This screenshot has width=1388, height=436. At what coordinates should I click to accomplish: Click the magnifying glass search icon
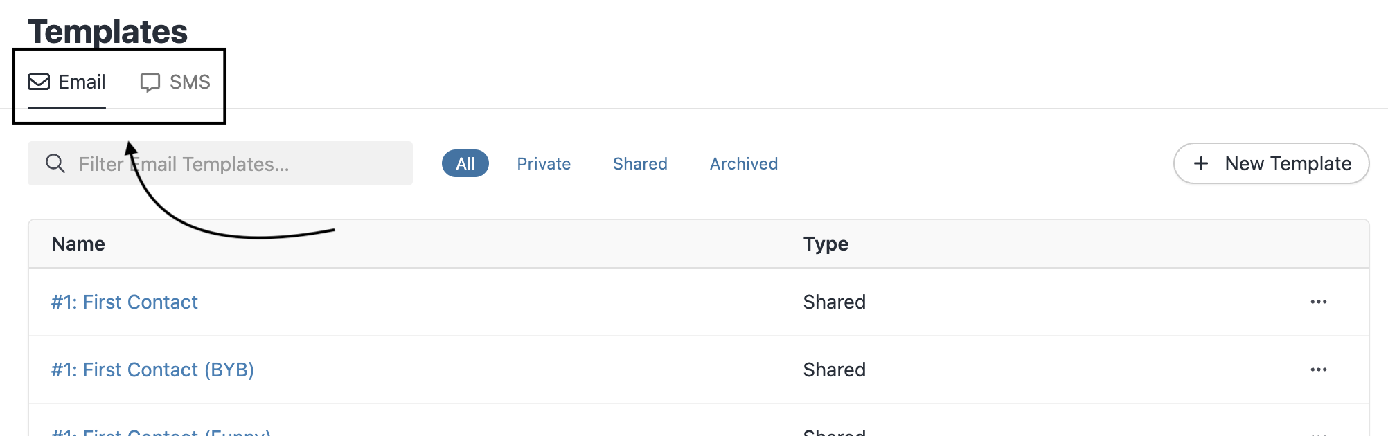55,164
